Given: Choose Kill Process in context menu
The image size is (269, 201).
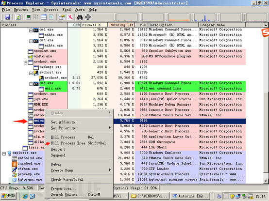Looking at the screenshot, I should coord(79,137).
